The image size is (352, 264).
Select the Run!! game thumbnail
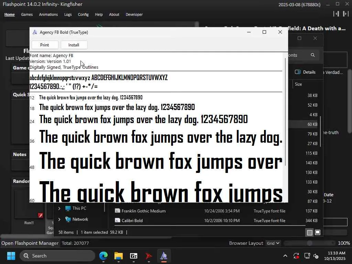[29, 203]
